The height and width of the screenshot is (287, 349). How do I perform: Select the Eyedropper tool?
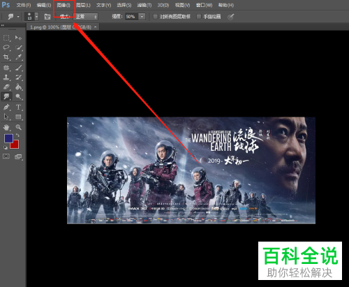(19, 57)
